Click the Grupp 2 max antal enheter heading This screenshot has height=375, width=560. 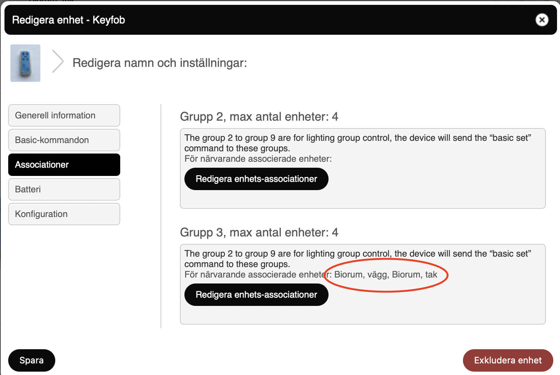pos(259,117)
